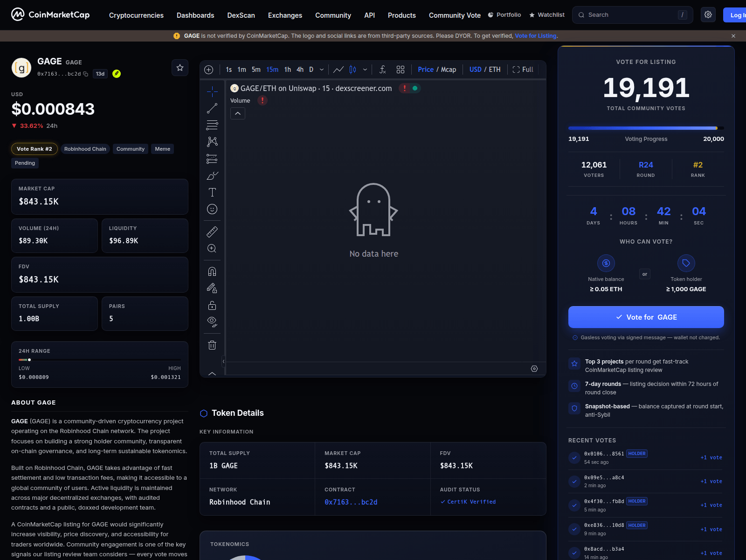Select the text annotation tool
This screenshot has height=560, width=746.
point(212,192)
